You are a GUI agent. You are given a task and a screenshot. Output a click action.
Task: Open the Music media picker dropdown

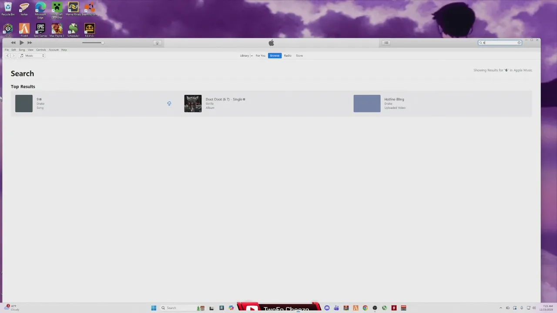[32, 56]
